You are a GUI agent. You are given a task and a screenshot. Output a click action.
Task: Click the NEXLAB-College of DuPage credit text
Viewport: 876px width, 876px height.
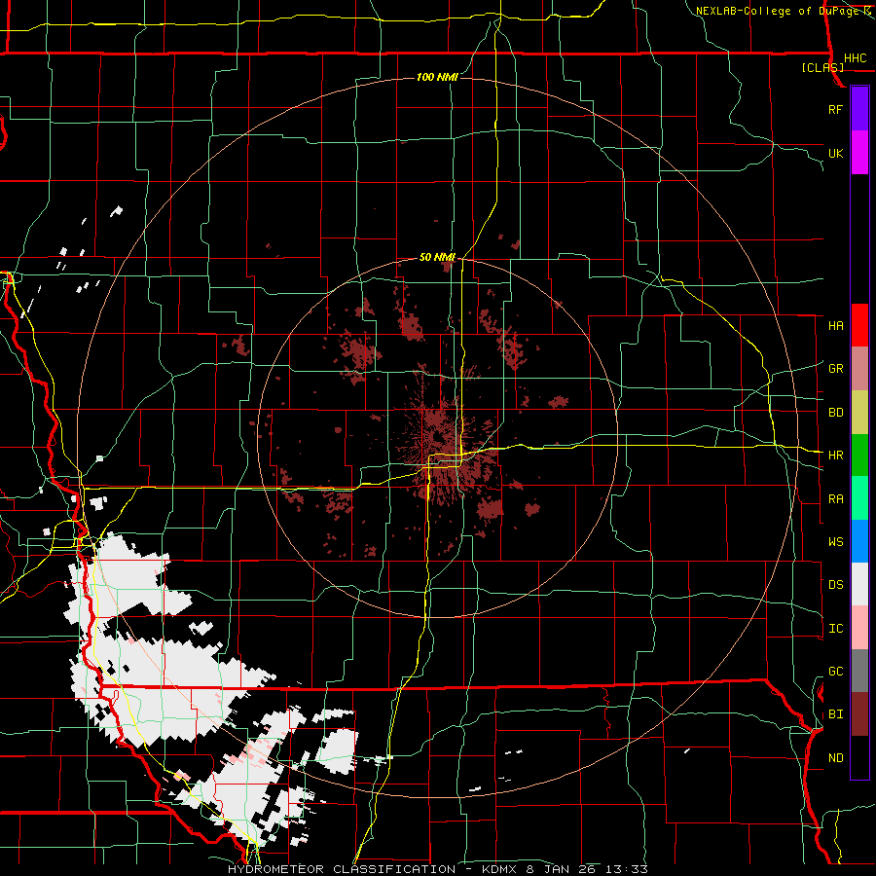click(777, 11)
